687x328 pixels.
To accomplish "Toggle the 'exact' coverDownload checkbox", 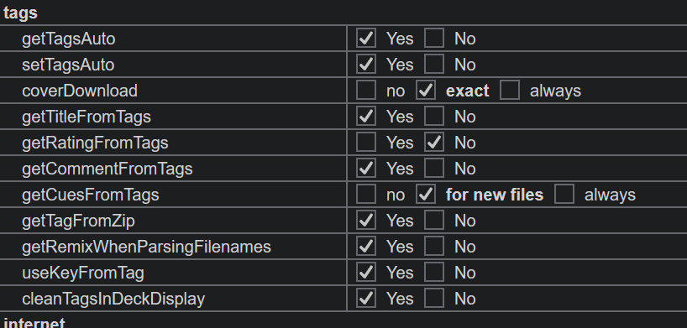I will click(x=426, y=91).
